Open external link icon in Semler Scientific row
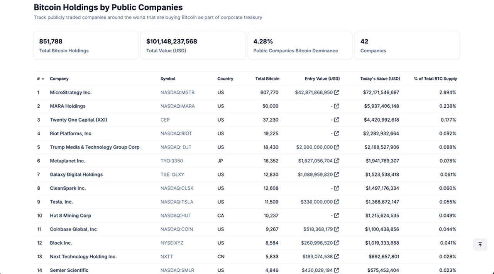The image size is (494, 274). pyautogui.click(x=337, y=270)
